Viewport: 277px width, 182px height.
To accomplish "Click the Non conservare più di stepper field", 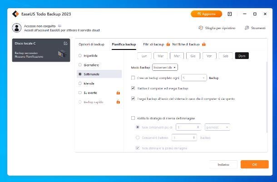I will click(x=188, y=127).
